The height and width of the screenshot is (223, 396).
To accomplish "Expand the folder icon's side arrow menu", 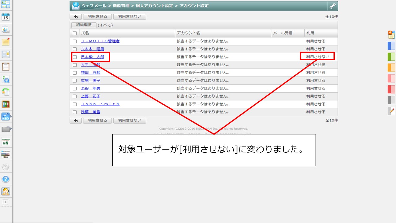I will (11, 129).
